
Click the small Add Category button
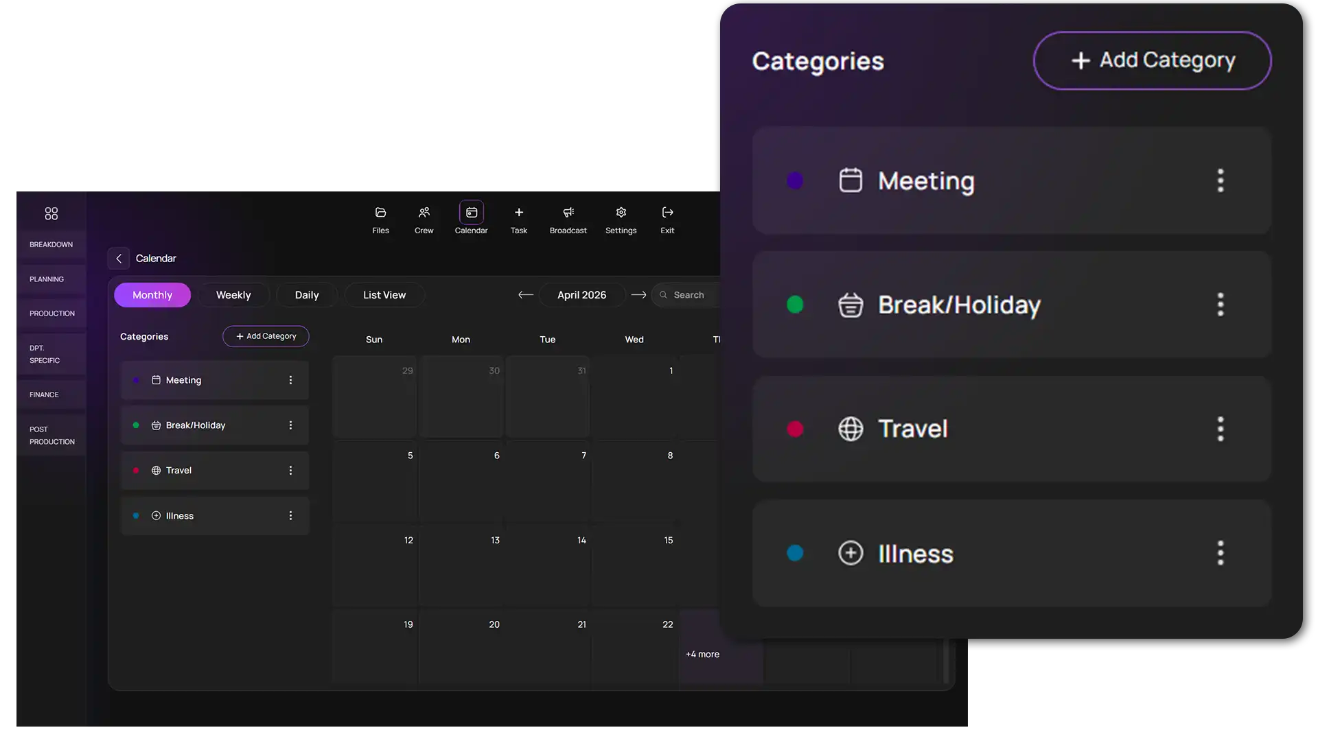tap(266, 336)
